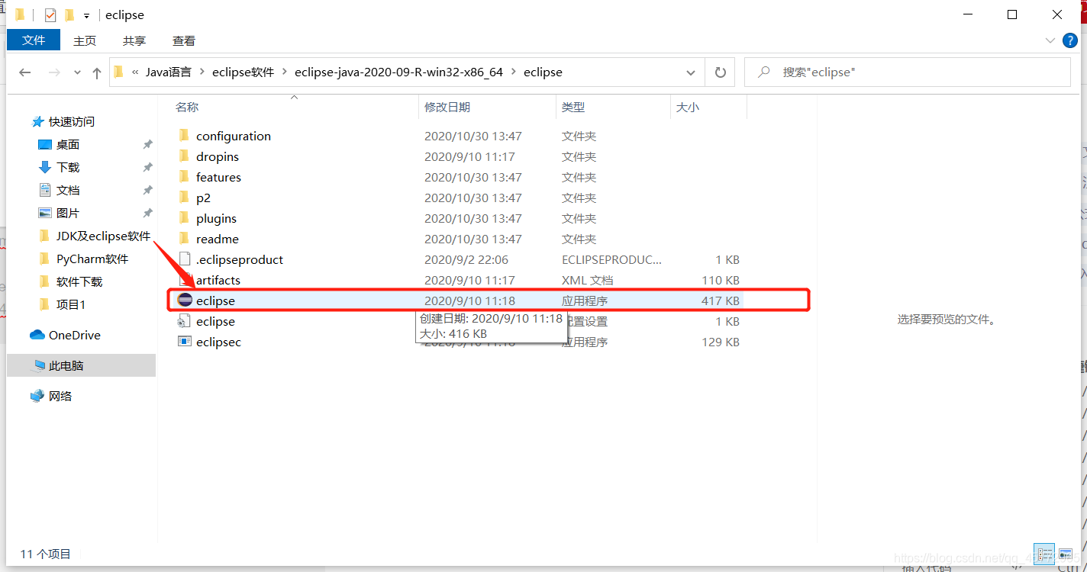Select the plugins folder icon
1087x572 pixels.
(183, 218)
